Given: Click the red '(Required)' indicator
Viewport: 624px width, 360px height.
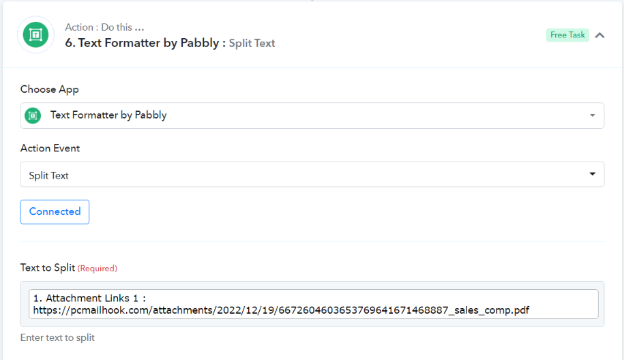Looking at the screenshot, I should point(97,269).
